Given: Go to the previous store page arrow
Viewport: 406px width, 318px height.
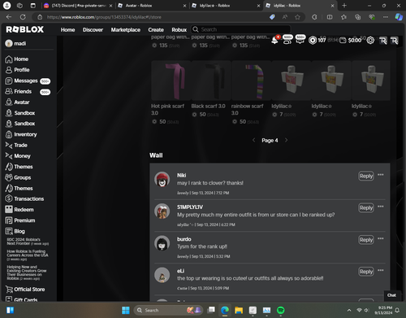Looking at the screenshot, I should click(x=253, y=140).
